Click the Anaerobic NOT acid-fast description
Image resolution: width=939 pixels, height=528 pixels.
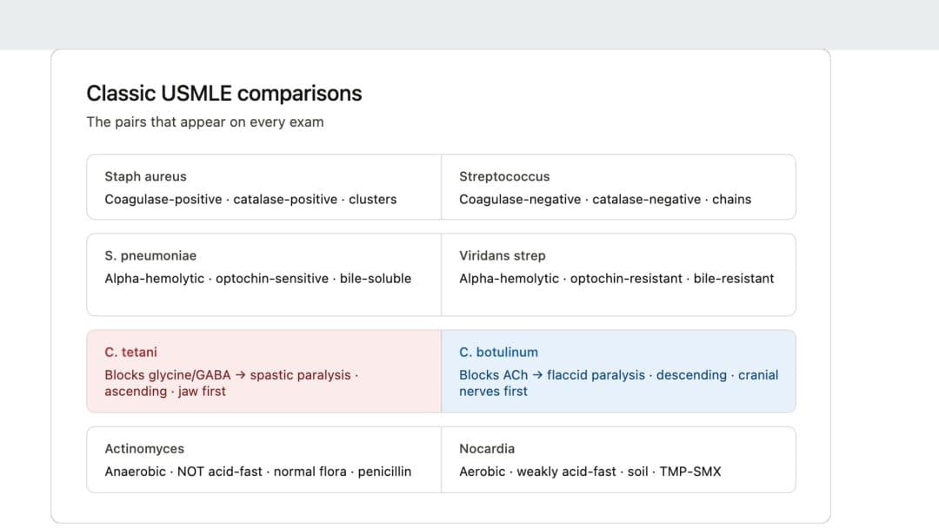tap(257, 472)
